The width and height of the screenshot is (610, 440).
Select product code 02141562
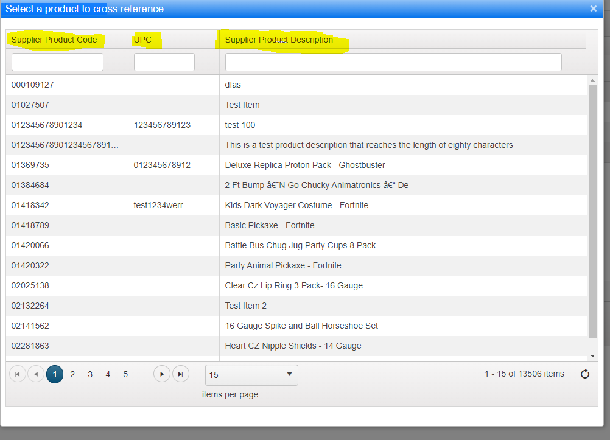[x=30, y=326]
